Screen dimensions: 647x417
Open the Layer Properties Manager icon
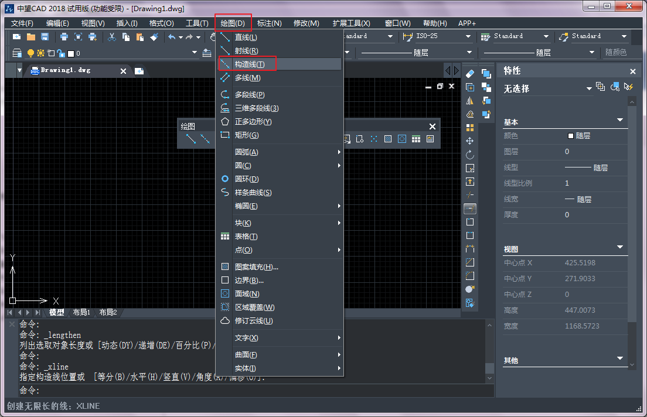[18, 53]
